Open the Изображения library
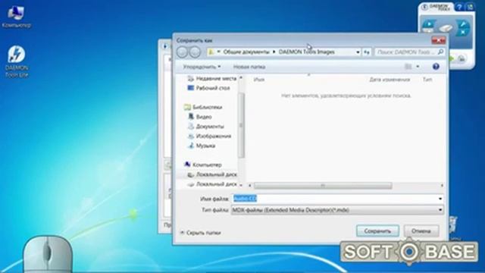The image size is (485, 273). [x=210, y=136]
